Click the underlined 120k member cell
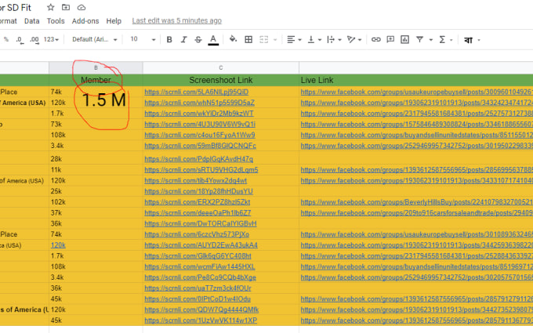 [58, 245]
